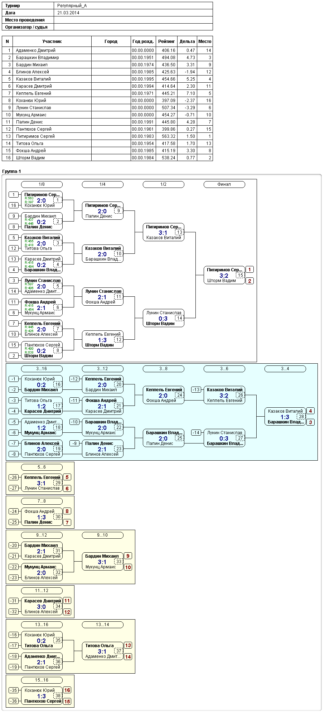The image size is (325, 713).
Task: Click the 'Финал' round header
Action: 224,184
